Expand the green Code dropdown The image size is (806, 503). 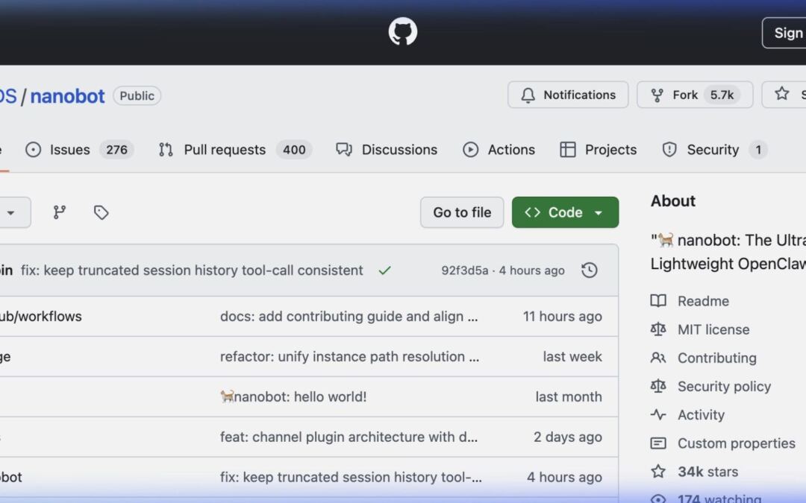click(565, 212)
